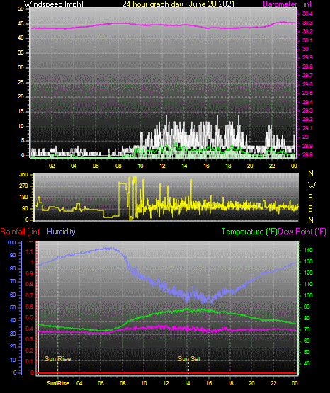Click the 'Temperature (°F)' legend label
This screenshot has width=330, height=393.
click(249, 232)
